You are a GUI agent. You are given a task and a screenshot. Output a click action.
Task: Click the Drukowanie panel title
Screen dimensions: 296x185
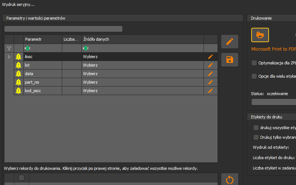[261, 18]
